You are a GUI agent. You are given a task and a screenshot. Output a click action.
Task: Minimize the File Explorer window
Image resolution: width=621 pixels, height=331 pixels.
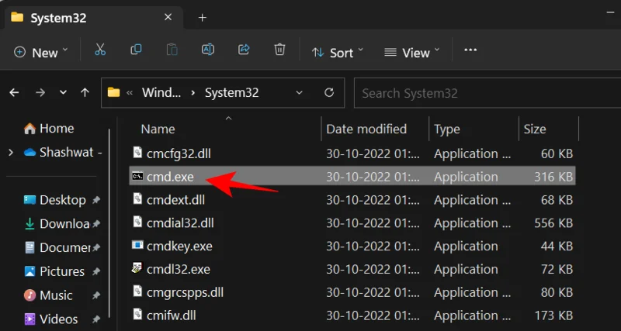pyautogui.click(x=610, y=13)
